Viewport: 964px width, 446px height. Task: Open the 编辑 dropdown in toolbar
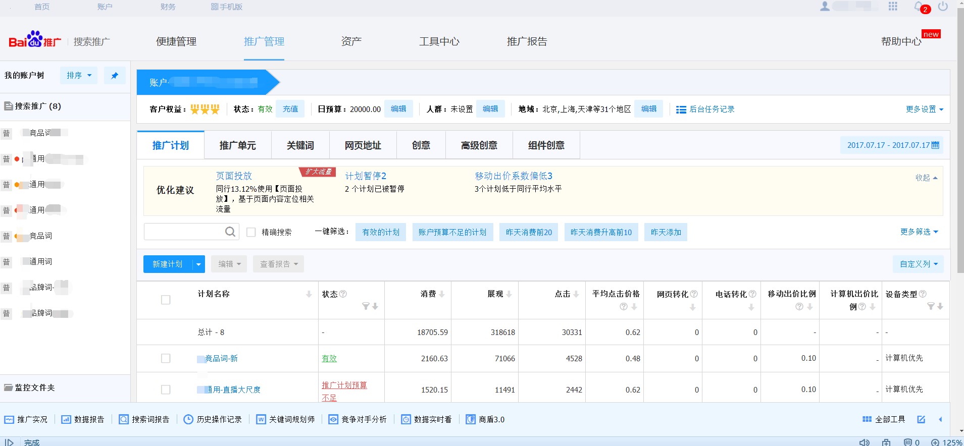point(229,264)
